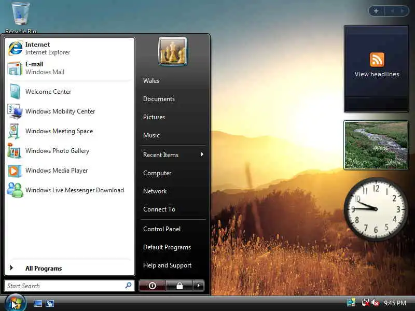Open Default Programs
This screenshot has height=311, width=415.
167,247
